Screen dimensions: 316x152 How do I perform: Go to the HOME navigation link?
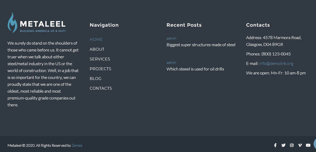pos(96,40)
